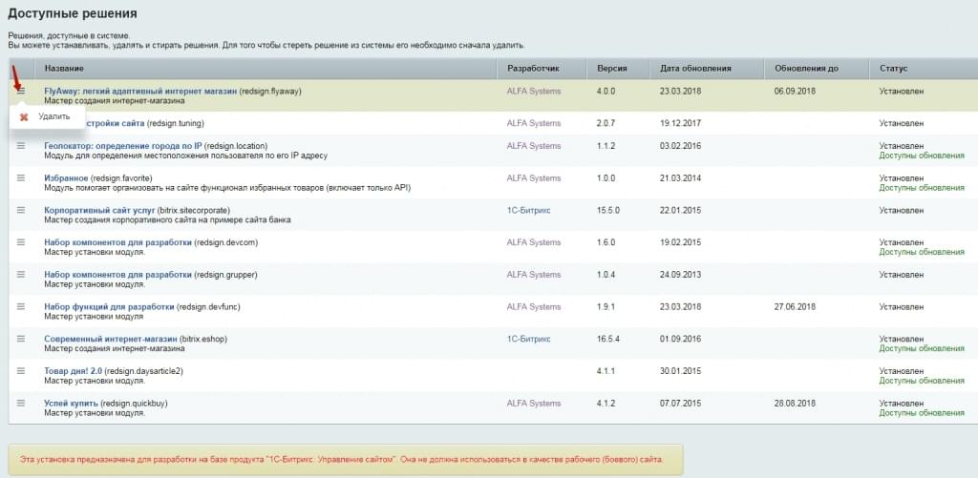This screenshot has width=978, height=478.
Task: Select version 15.5.0 cell
Action: (x=607, y=211)
